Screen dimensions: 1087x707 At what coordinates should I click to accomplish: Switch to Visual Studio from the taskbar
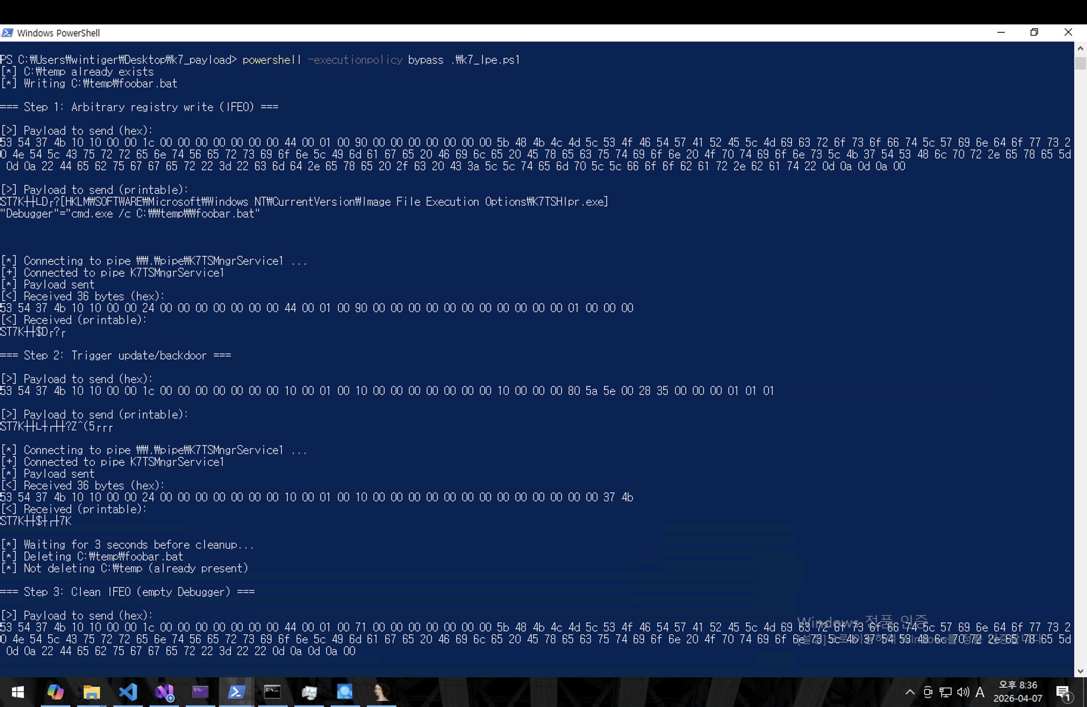click(x=165, y=692)
